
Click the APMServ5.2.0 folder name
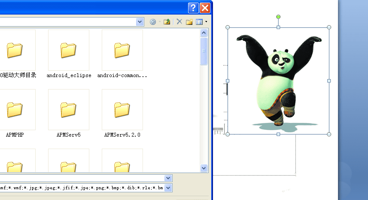122,135
